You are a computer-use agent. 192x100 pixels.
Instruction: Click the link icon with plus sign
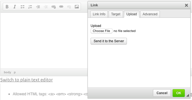click(53, 7)
